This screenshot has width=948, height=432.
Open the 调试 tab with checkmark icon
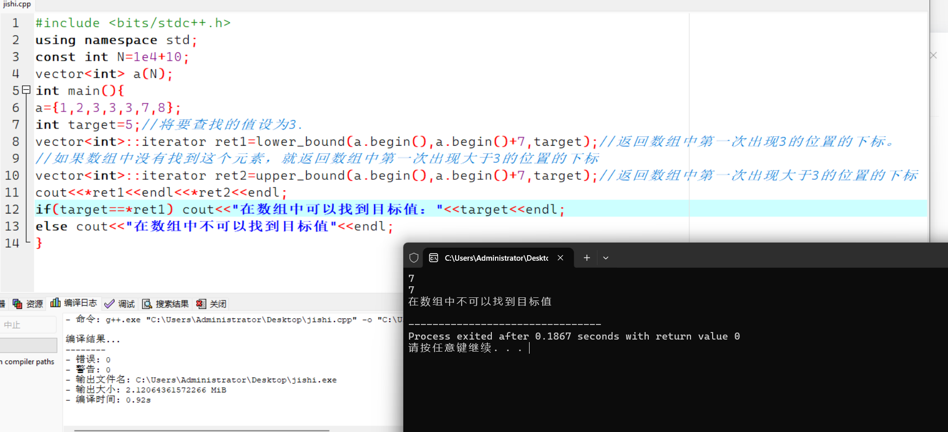[120, 304]
